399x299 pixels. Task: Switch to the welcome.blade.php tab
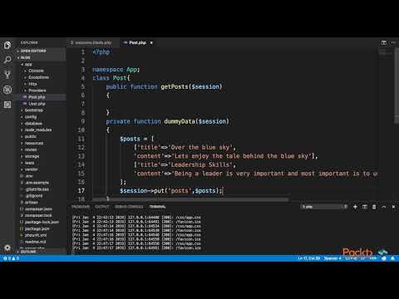93,42
